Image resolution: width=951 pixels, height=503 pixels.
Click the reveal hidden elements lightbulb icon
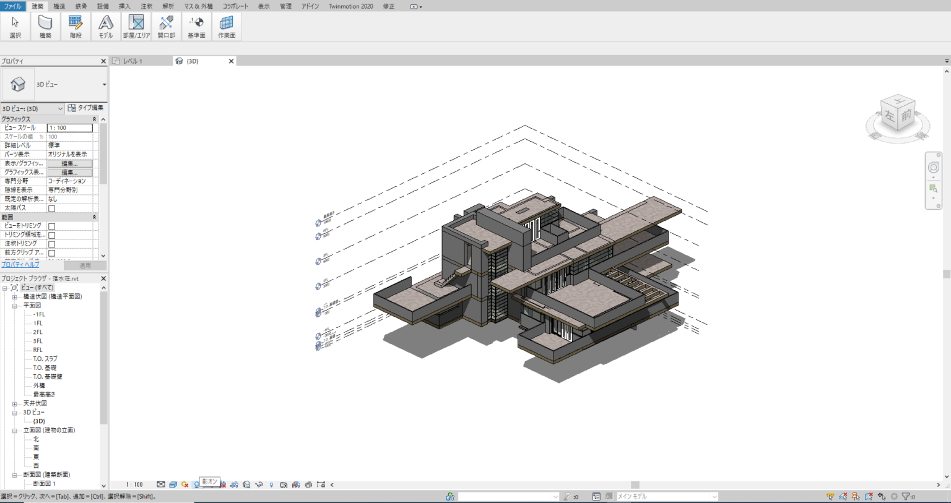click(x=271, y=484)
